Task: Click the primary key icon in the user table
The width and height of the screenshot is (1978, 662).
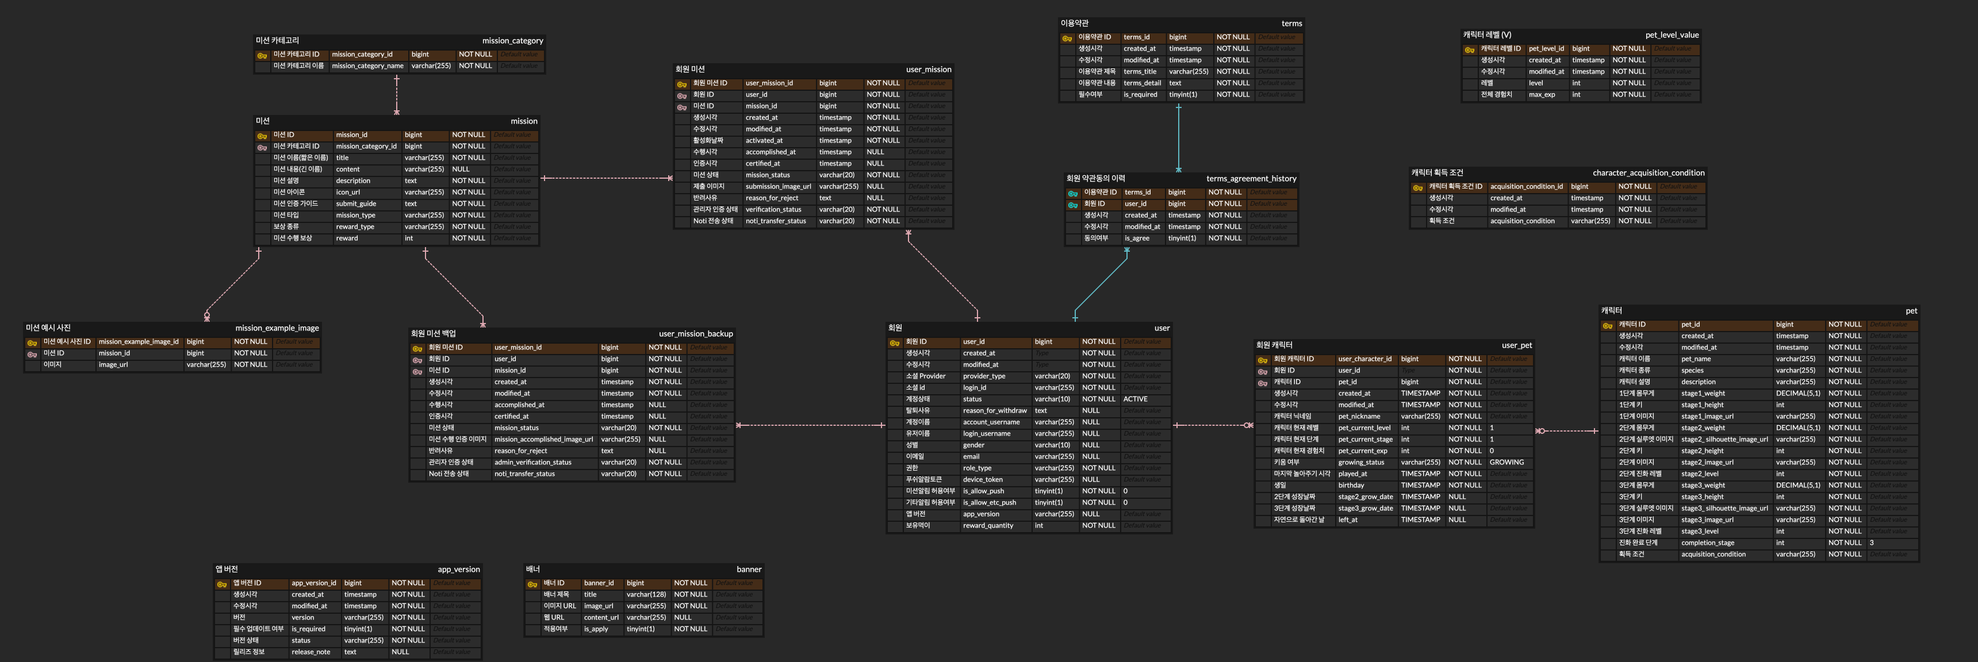Action: [x=895, y=343]
